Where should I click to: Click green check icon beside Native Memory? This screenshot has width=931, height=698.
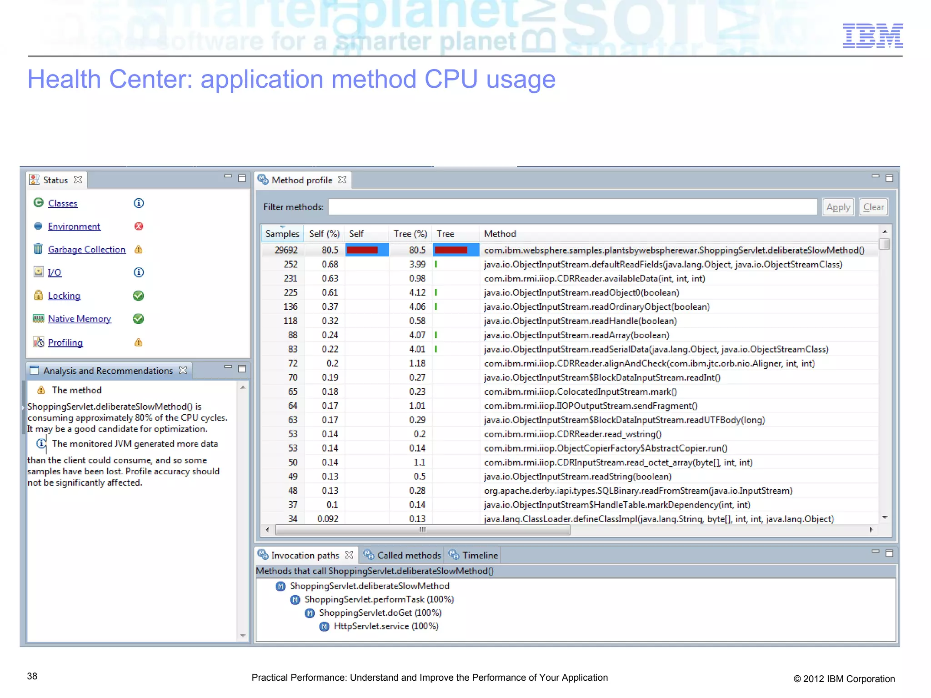pyautogui.click(x=139, y=319)
